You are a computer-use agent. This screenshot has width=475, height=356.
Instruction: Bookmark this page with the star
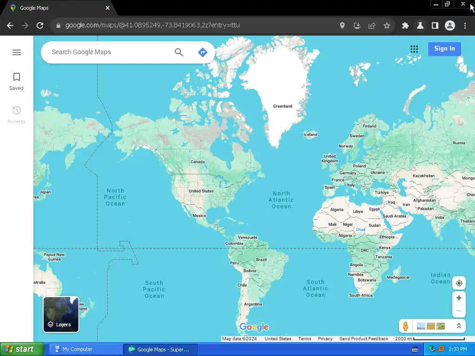point(386,26)
